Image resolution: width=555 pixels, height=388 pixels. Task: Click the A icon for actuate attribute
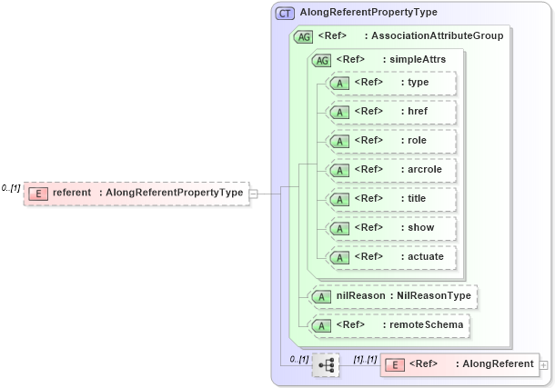[x=339, y=258]
